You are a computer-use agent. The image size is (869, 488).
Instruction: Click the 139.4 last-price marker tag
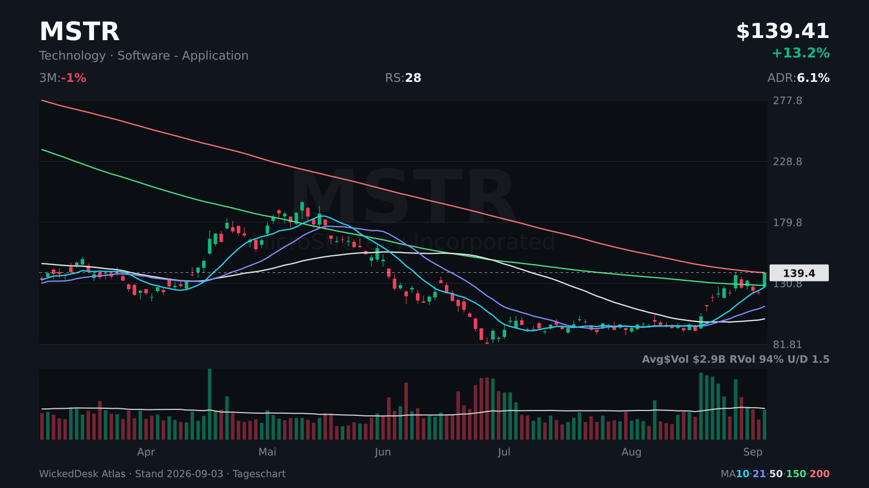click(799, 273)
